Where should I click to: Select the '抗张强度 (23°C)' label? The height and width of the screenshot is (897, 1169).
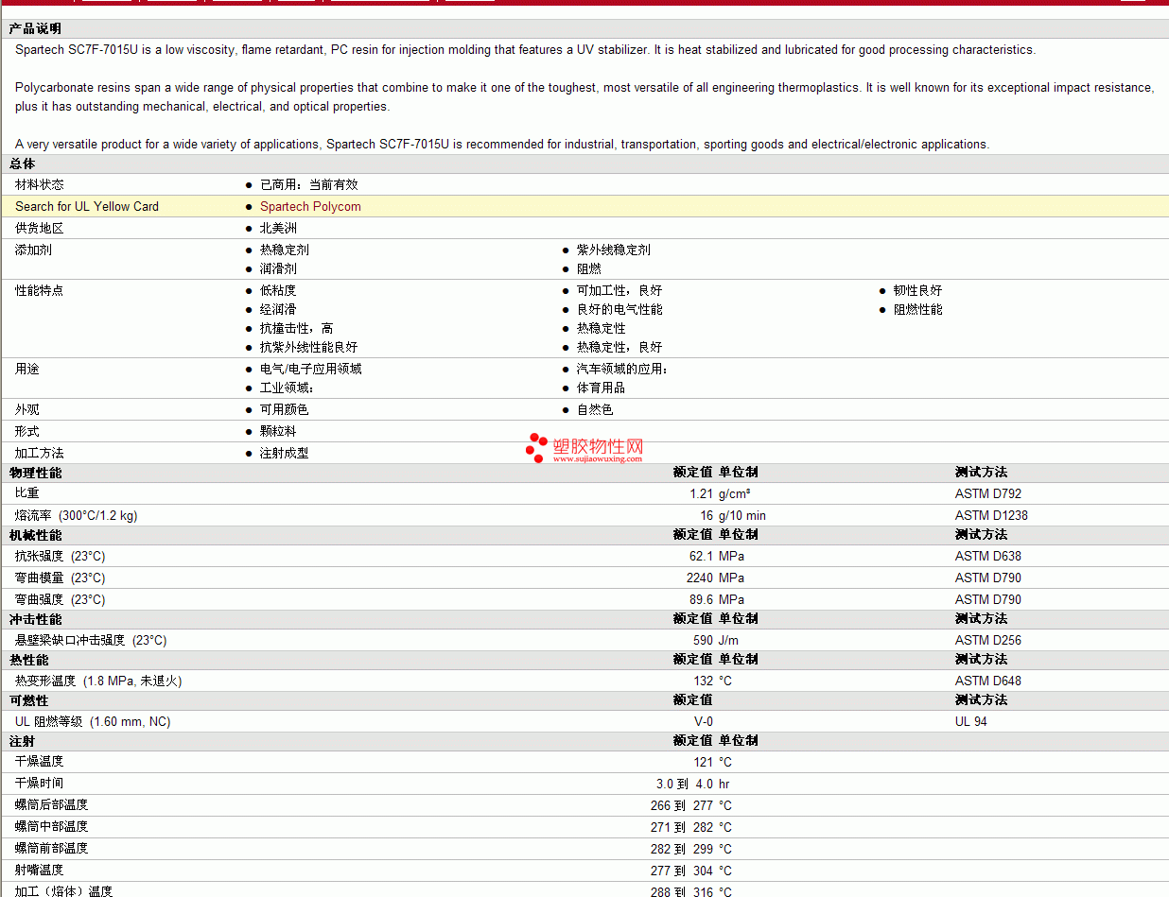(61, 556)
